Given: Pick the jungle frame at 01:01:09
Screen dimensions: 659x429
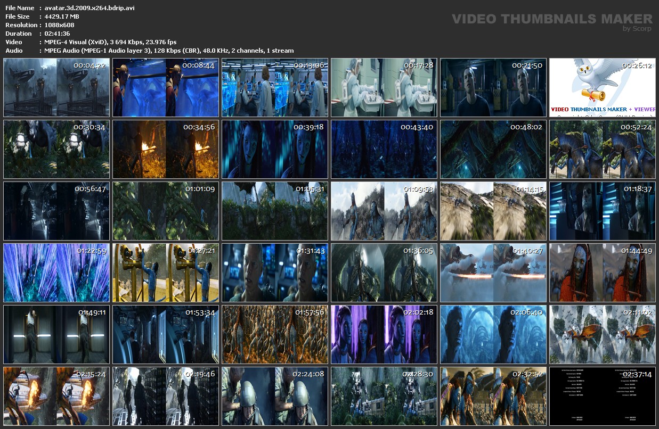Looking at the screenshot, I should pyautogui.click(x=166, y=211).
